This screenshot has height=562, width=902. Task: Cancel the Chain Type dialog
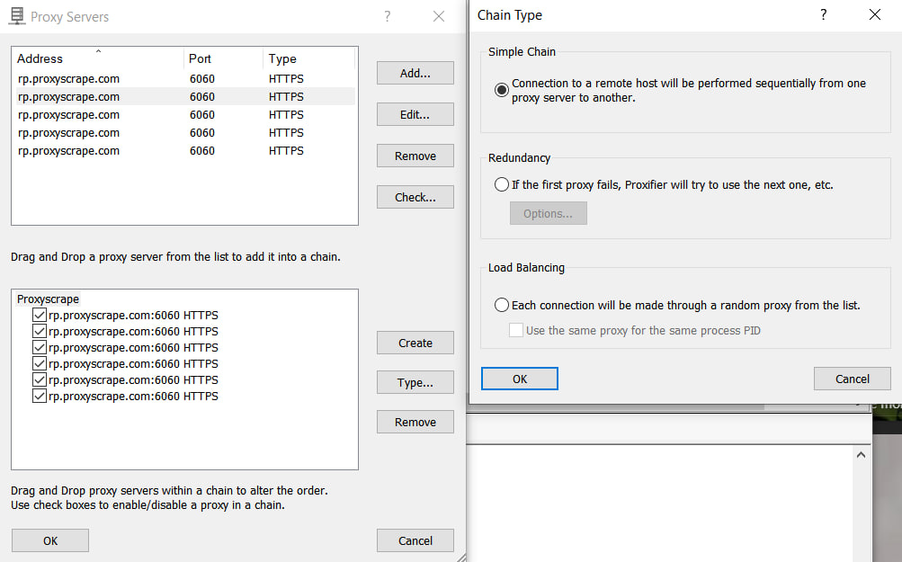[852, 379]
